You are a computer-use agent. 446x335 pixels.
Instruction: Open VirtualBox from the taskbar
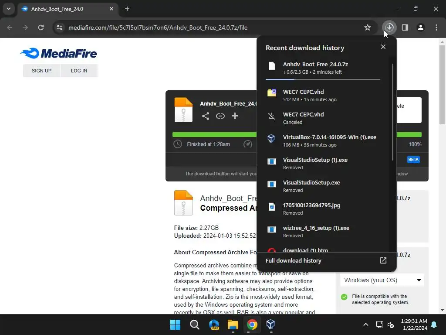point(271,325)
